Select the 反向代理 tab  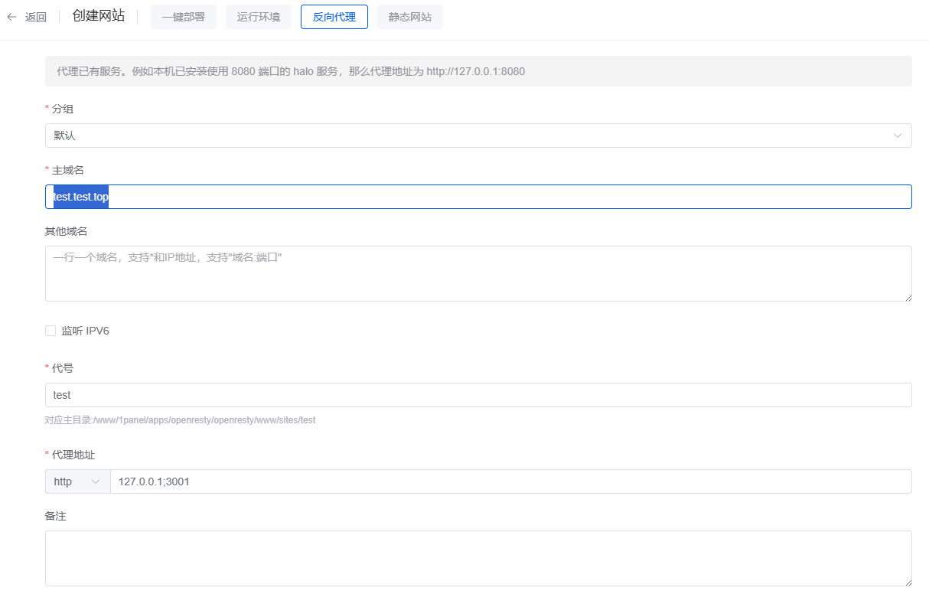(x=334, y=17)
